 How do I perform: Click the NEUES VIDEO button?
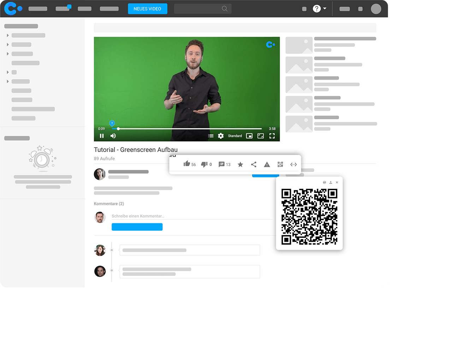(x=147, y=9)
